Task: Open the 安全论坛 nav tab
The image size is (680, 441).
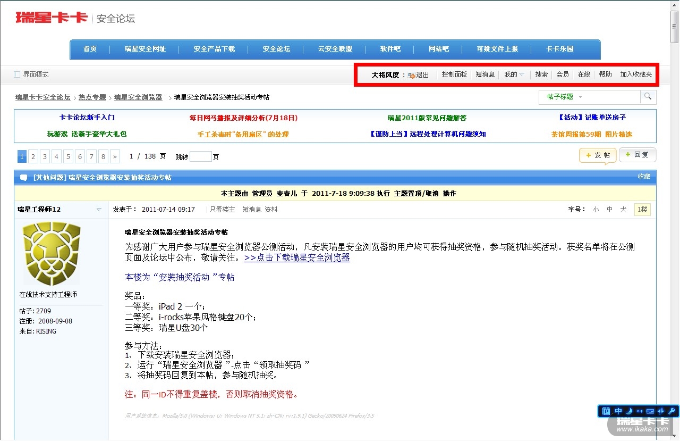Action: click(276, 49)
